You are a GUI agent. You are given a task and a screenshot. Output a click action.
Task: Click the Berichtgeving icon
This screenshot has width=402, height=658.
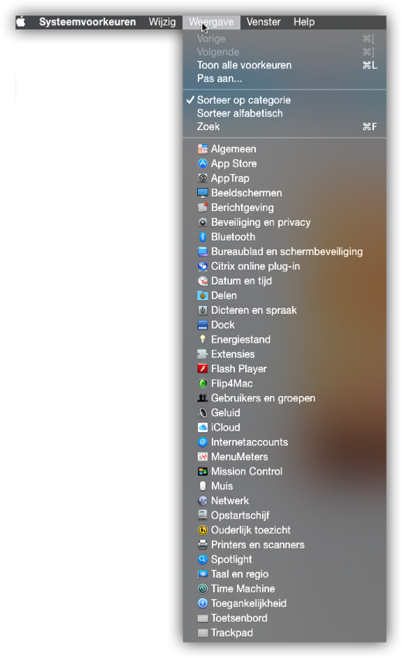coord(203,207)
